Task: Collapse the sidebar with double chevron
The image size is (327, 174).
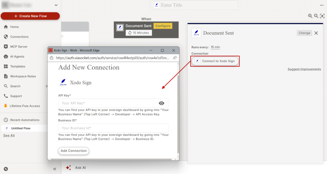Action: [x=54, y=169]
